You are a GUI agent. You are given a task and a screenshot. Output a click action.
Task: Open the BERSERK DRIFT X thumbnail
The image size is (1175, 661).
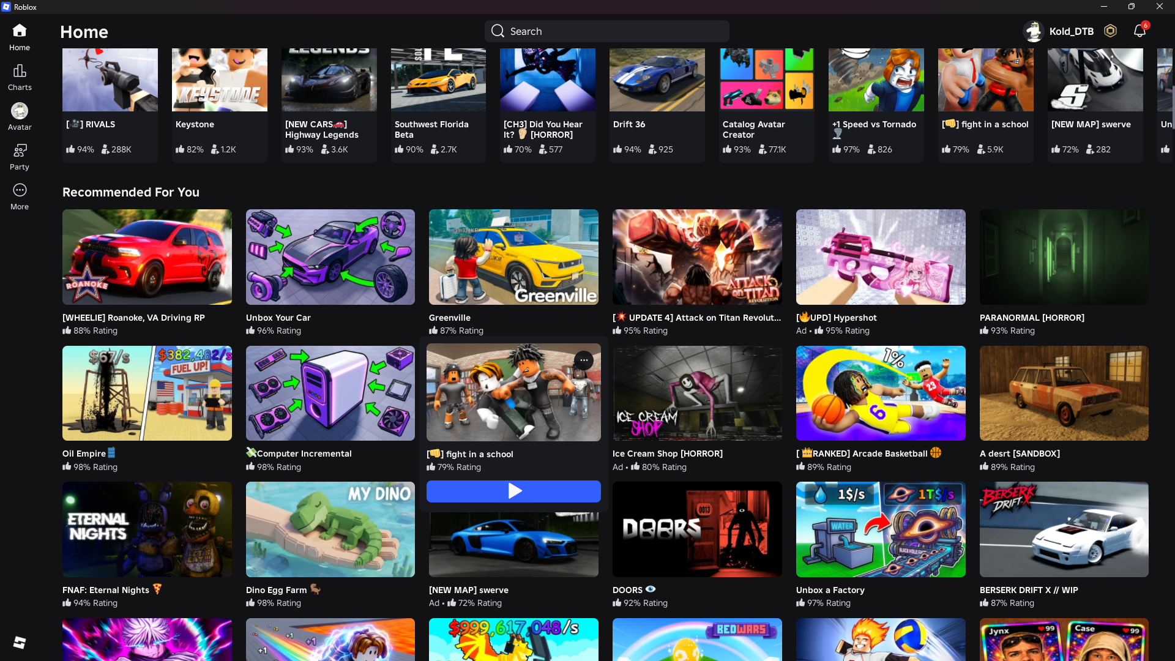pos(1064,529)
